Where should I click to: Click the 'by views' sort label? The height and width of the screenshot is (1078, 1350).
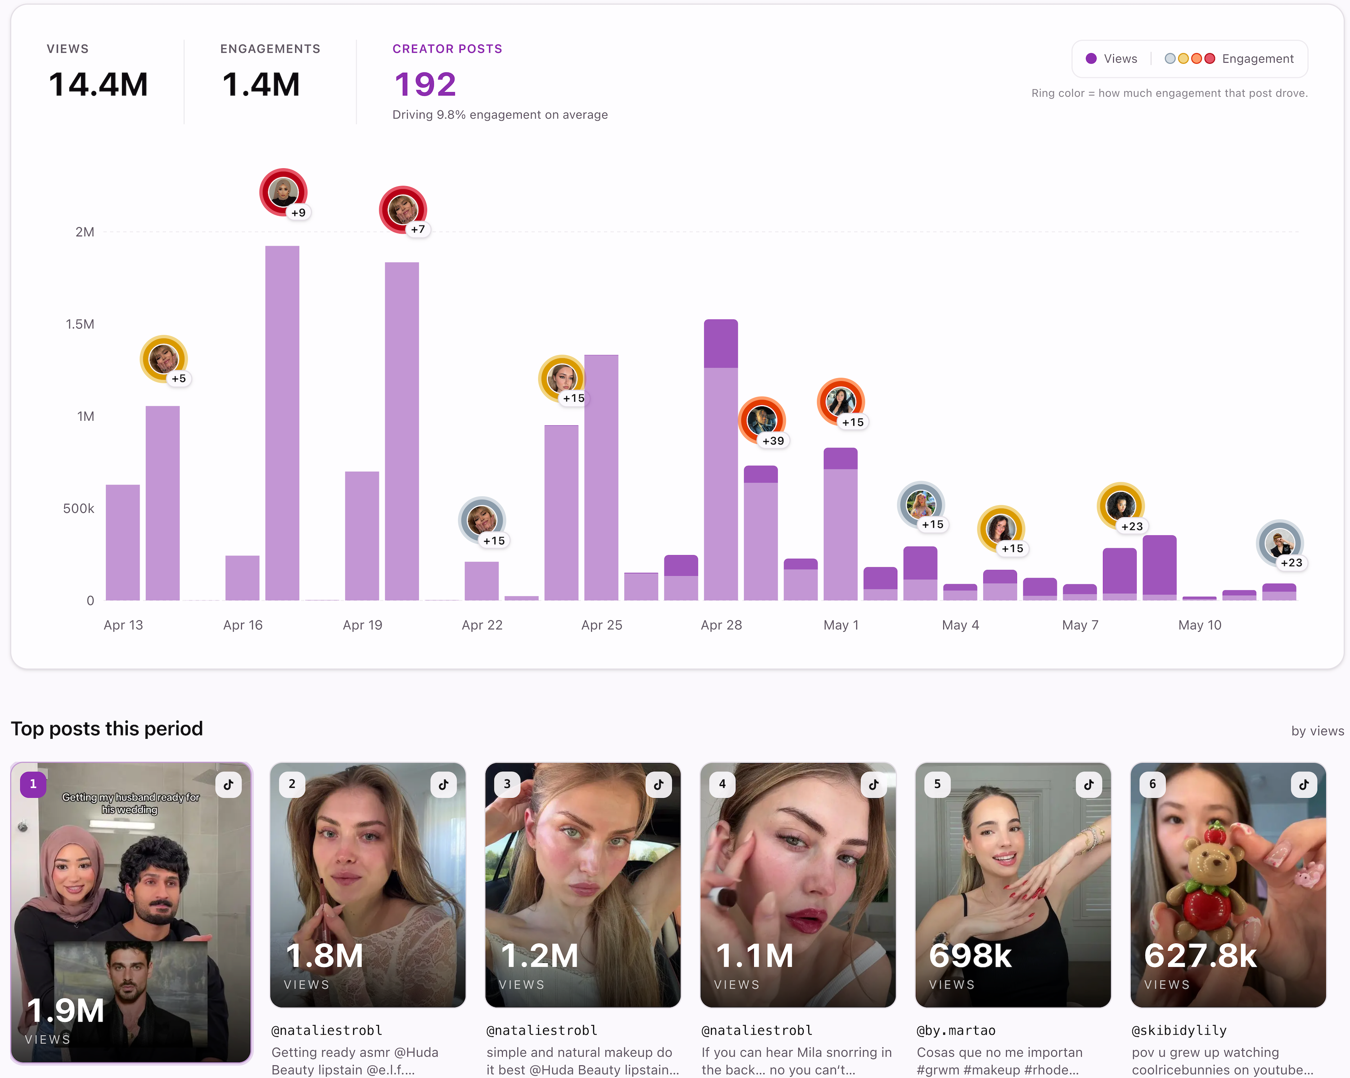1318,731
